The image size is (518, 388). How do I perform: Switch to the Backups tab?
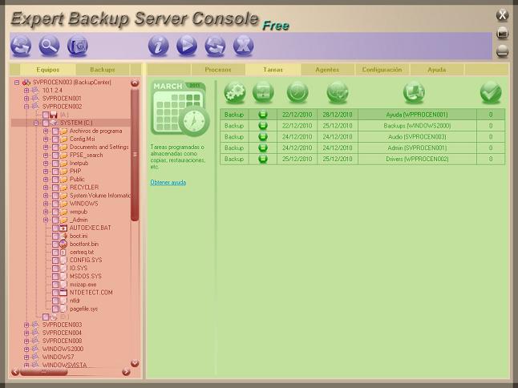[x=103, y=70]
